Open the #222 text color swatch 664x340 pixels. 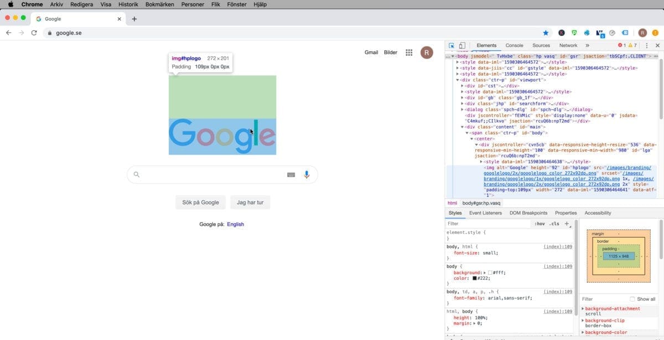pos(474,278)
